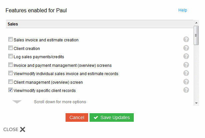Click the scrollbar down arrow

click(x=196, y=103)
